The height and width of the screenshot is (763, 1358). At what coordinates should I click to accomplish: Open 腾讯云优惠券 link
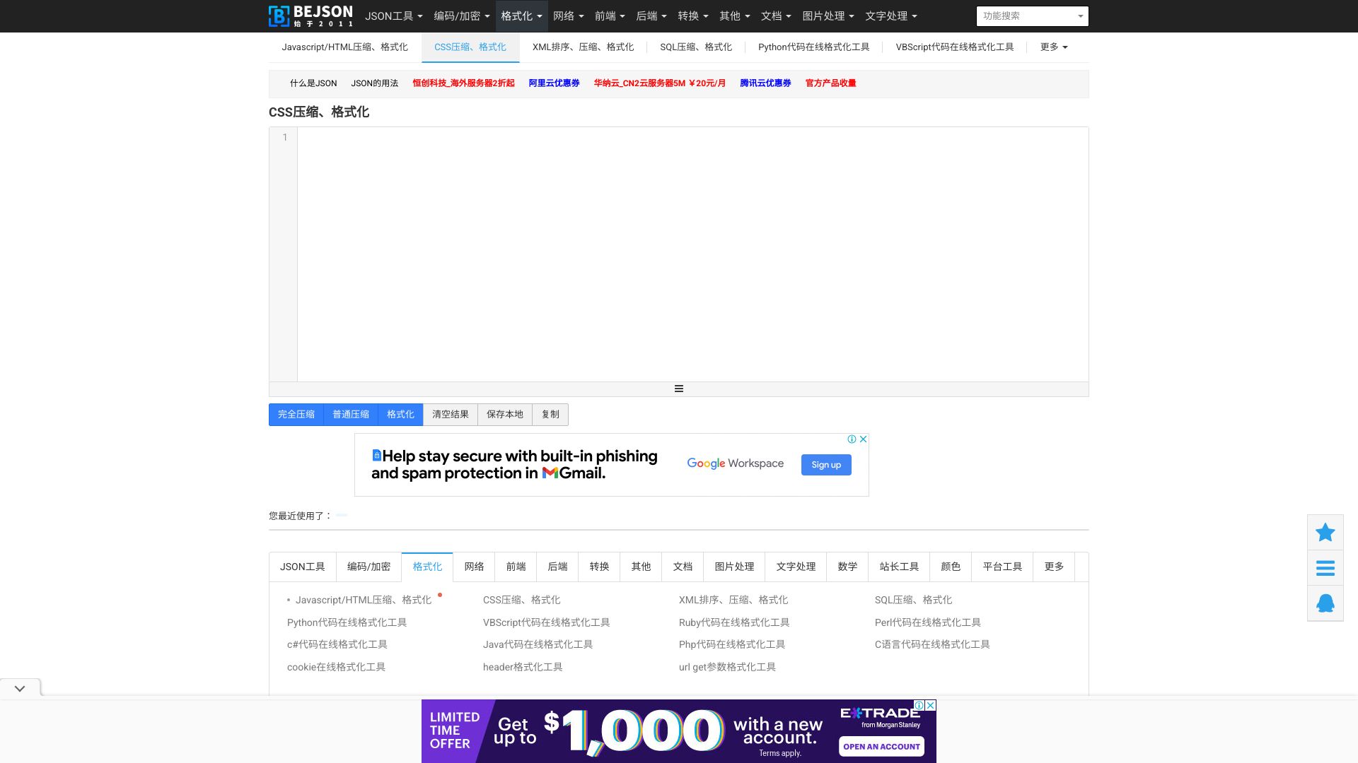(765, 83)
